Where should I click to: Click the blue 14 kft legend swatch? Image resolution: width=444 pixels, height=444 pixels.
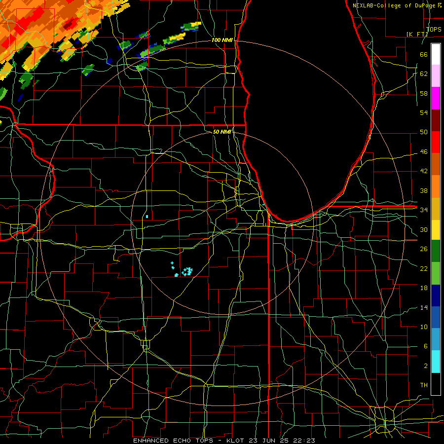436,317
